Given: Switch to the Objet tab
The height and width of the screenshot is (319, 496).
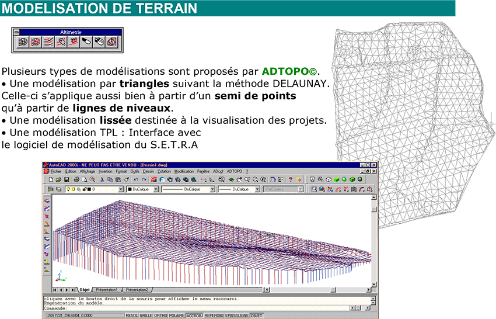Looking at the screenshot, I should coord(85,290).
